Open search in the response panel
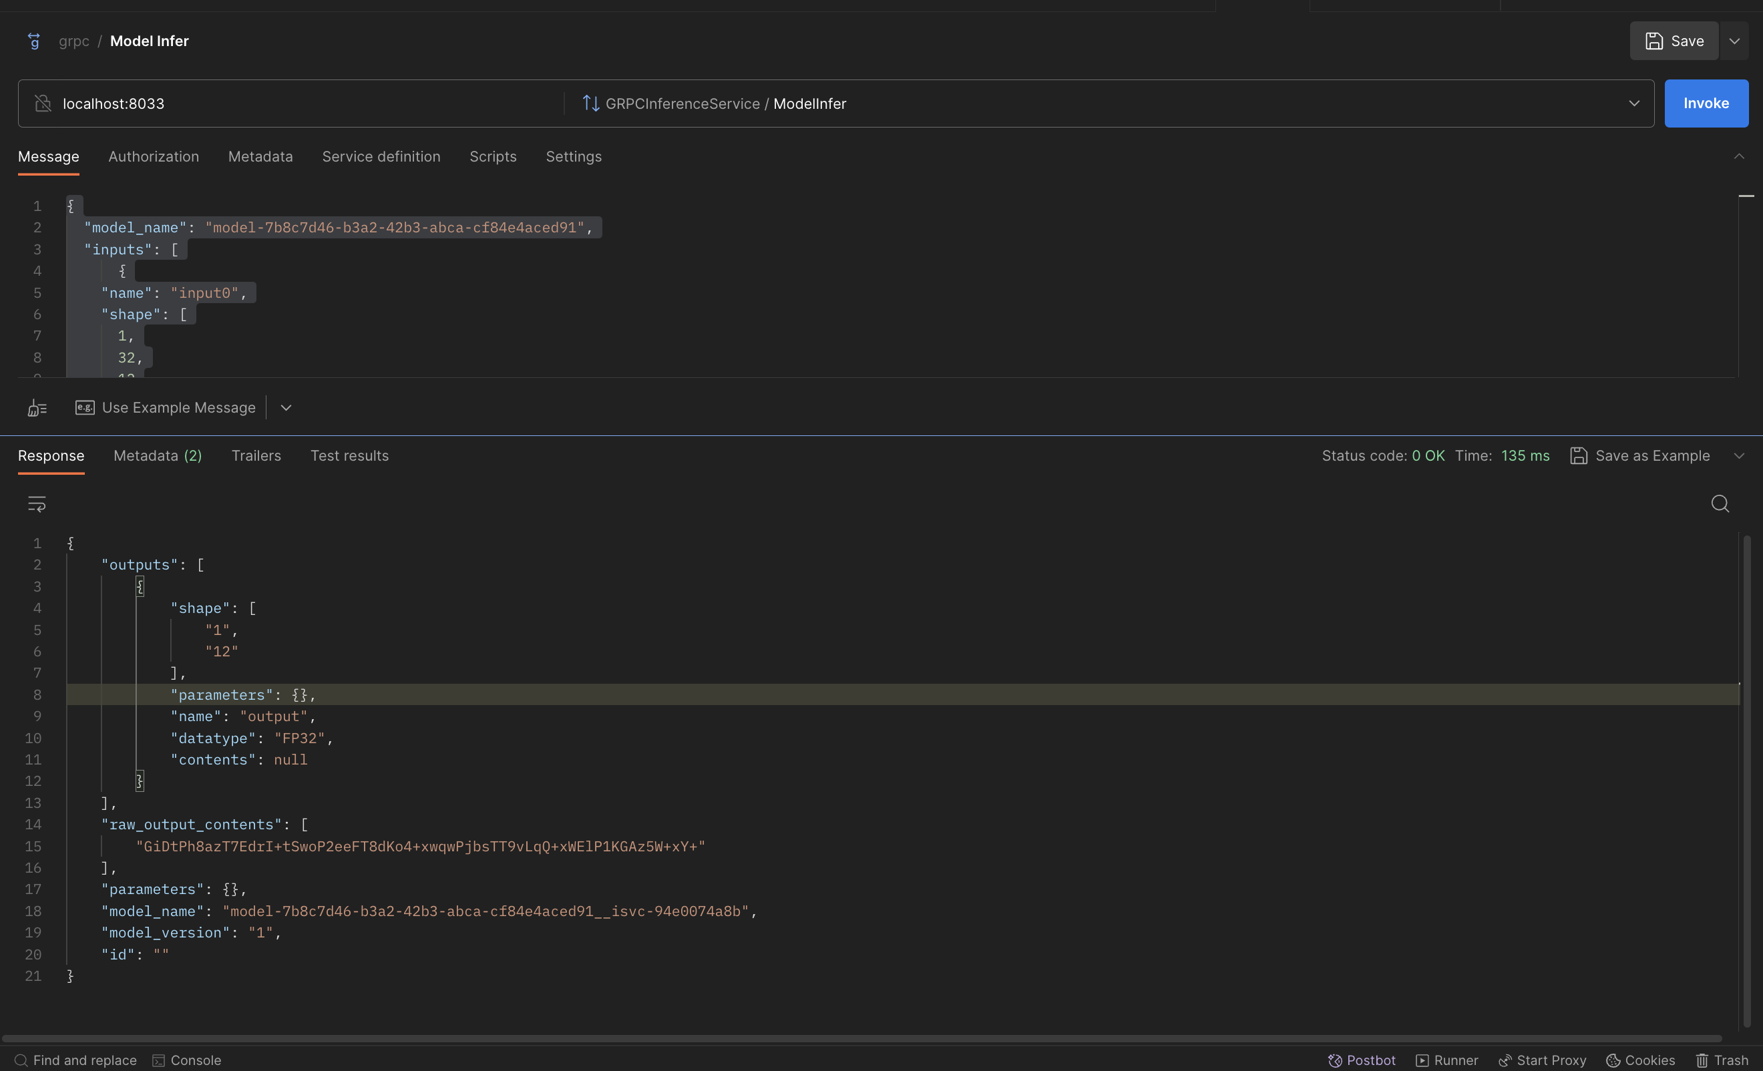Image resolution: width=1763 pixels, height=1071 pixels. [1720, 503]
